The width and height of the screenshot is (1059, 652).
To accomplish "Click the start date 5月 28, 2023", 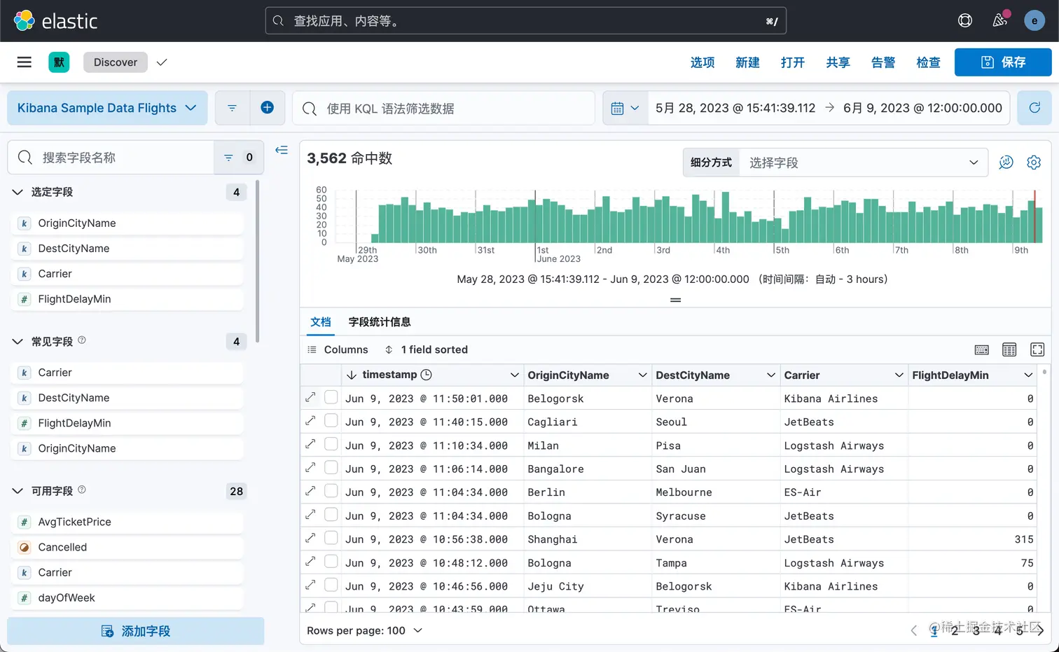I will click(735, 108).
